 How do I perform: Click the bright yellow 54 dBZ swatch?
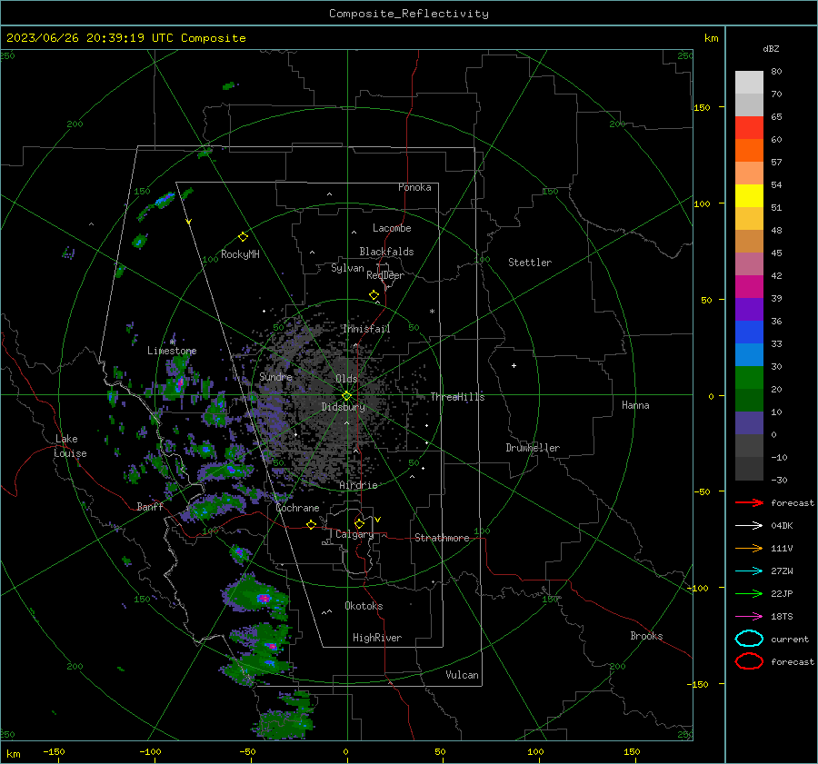(749, 195)
